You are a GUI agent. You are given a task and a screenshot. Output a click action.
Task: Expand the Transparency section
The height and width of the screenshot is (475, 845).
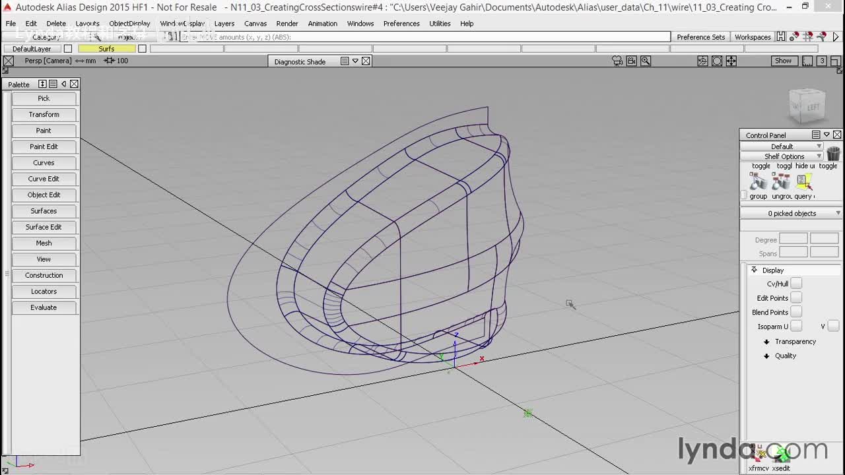coord(766,342)
